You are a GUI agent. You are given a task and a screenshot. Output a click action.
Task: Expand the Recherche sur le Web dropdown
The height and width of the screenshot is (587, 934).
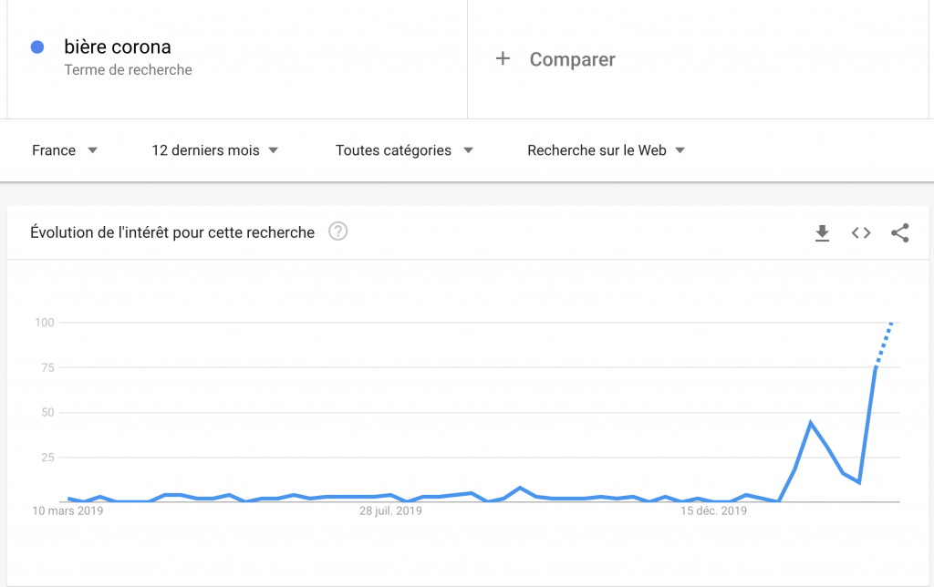606,150
